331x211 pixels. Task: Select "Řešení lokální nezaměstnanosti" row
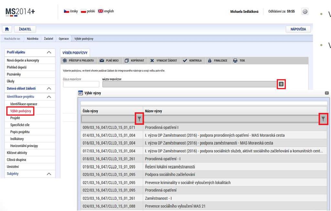click(204, 167)
